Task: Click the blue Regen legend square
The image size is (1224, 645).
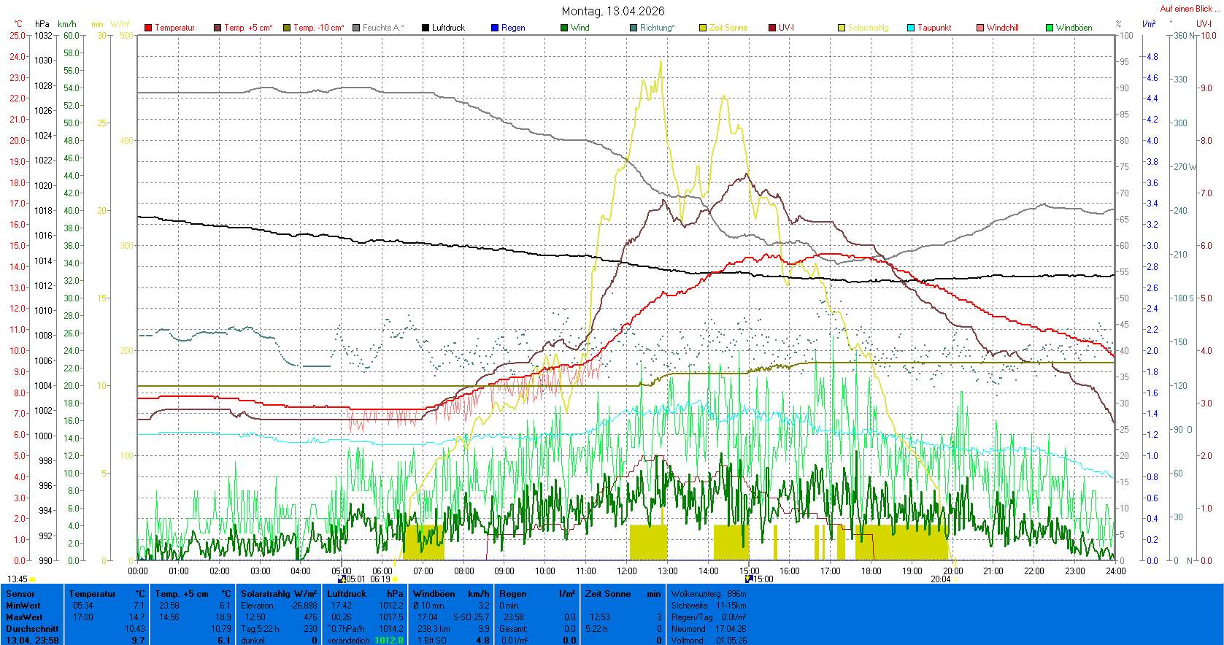Action: coord(495,28)
